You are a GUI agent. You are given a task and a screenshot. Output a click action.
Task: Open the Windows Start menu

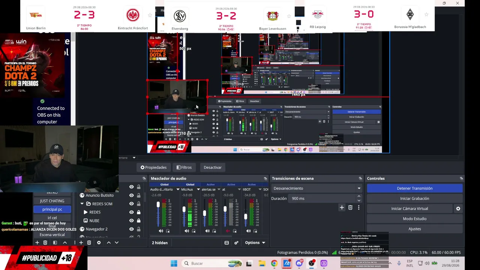[174, 263]
